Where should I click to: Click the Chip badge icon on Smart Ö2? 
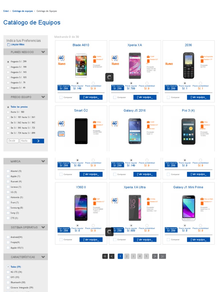coord(61,133)
